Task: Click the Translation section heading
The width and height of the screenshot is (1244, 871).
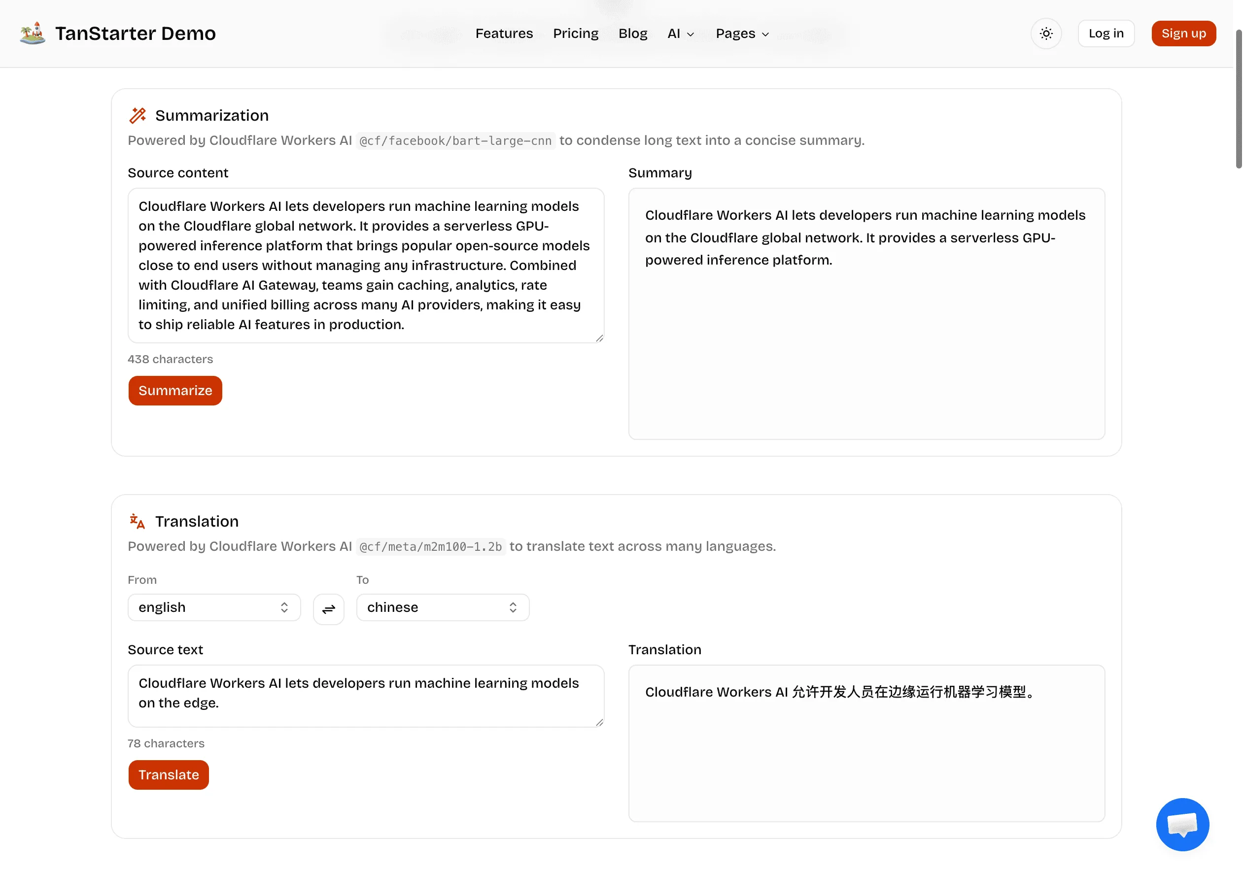Action: coord(197,522)
